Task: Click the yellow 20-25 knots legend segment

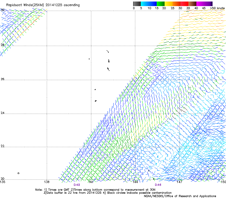Action: pos(169,4)
